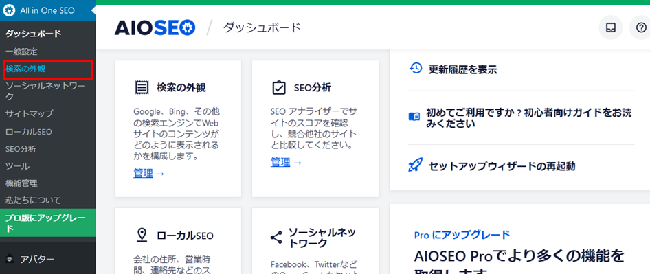Screen dimensions: 650x274
Task: Open the AIOSEO notifications inbox icon
Action: tap(611, 27)
